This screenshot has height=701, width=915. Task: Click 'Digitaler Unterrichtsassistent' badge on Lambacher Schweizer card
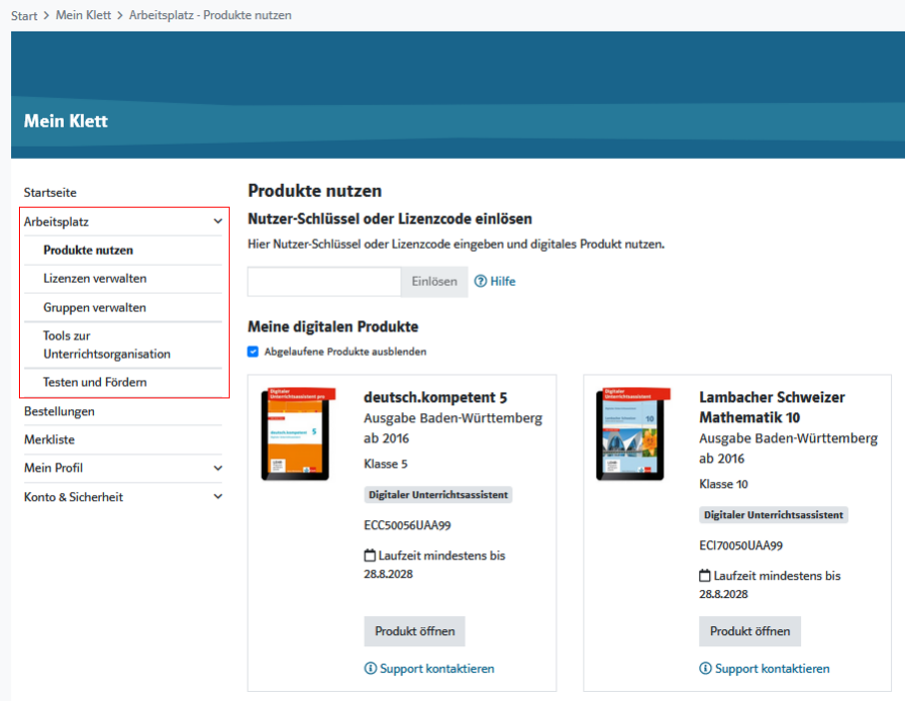tap(773, 515)
